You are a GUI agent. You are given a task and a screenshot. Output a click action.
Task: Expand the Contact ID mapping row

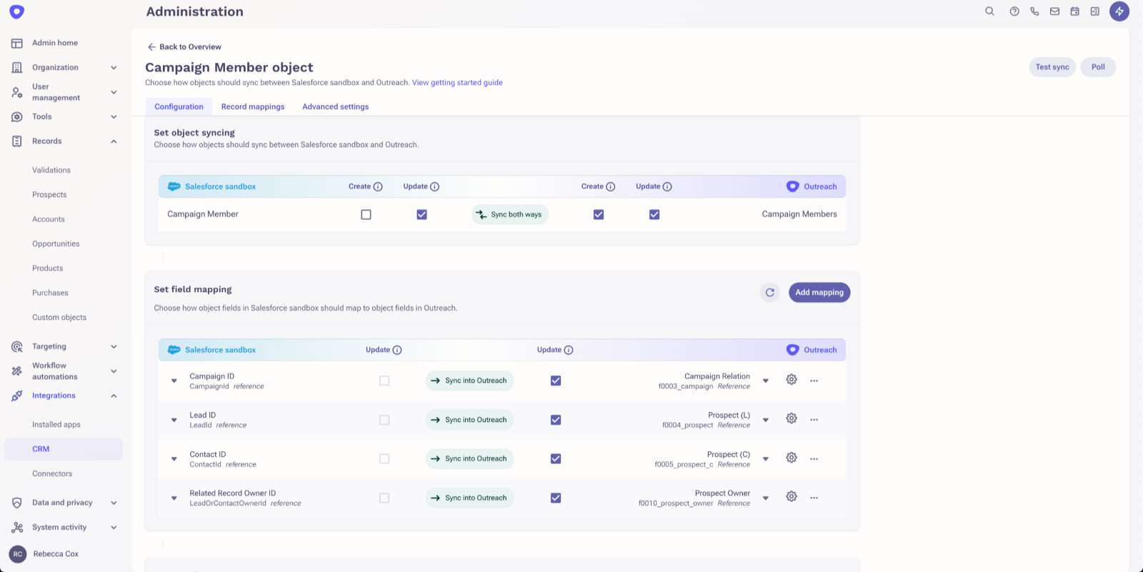click(x=174, y=458)
